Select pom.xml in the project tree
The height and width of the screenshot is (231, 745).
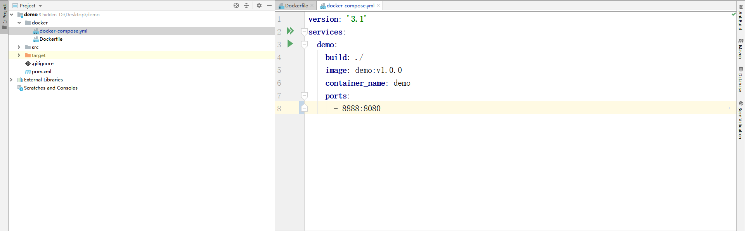(41, 72)
